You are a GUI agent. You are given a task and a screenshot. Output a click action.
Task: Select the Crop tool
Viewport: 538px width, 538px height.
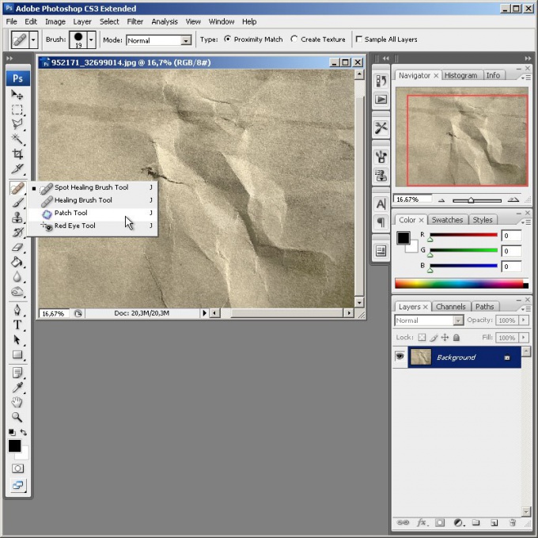pyautogui.click(x=17, y=154)
